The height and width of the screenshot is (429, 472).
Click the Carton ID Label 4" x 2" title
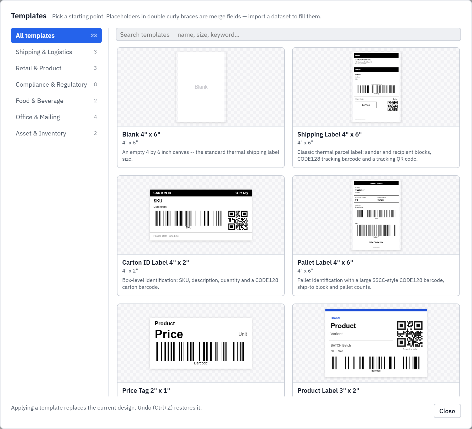pos(155,263)
